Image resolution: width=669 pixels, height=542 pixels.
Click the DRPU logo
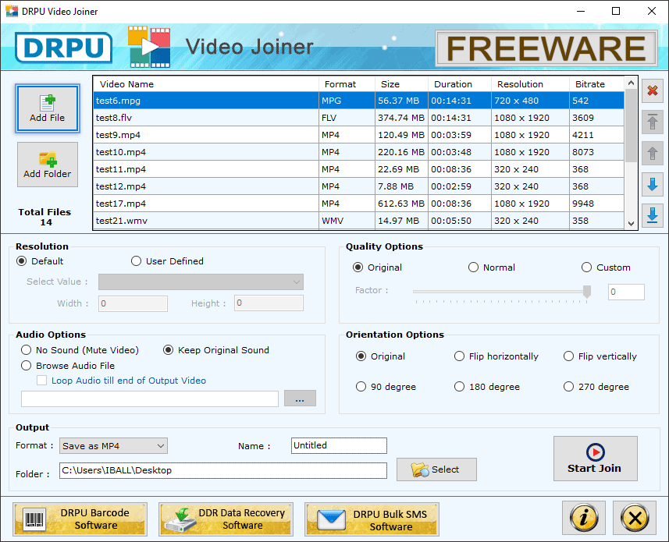click(x=64, y=48)
